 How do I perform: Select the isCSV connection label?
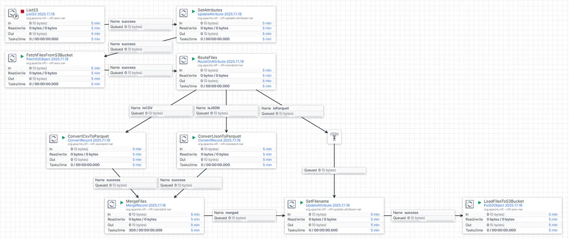tap(161, 110)
